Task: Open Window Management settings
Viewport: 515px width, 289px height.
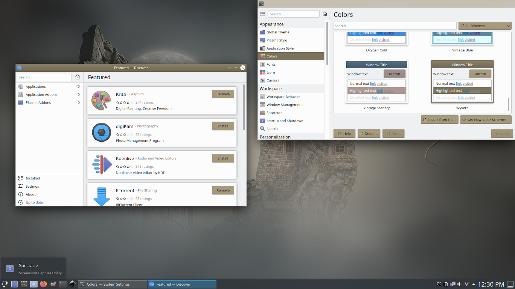Action: [291, 105]
